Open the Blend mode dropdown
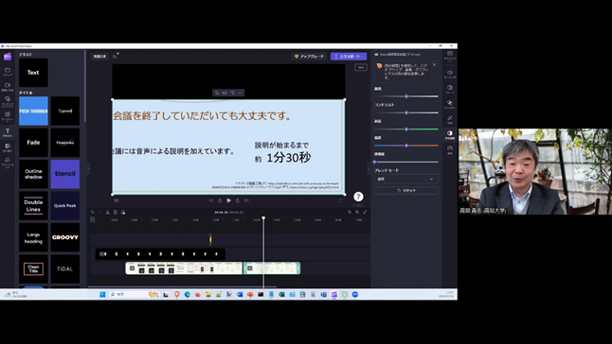612x344 pixels. [x=406, y=179]
